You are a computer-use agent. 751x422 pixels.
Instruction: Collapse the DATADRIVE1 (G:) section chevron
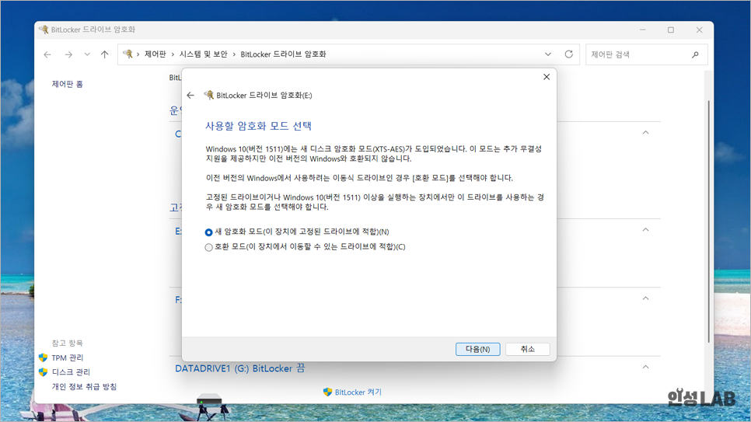click(645, 367)
